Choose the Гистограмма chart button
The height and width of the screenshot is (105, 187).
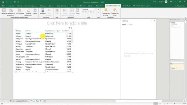pos(20,12)
